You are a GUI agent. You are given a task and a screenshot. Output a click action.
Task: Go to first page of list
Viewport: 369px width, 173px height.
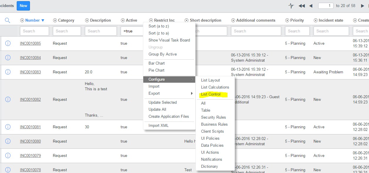[x=301, y=6]
